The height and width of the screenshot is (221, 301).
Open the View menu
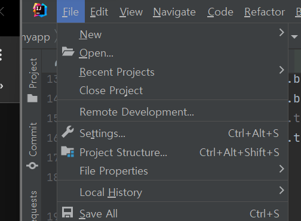click(131, 12)
